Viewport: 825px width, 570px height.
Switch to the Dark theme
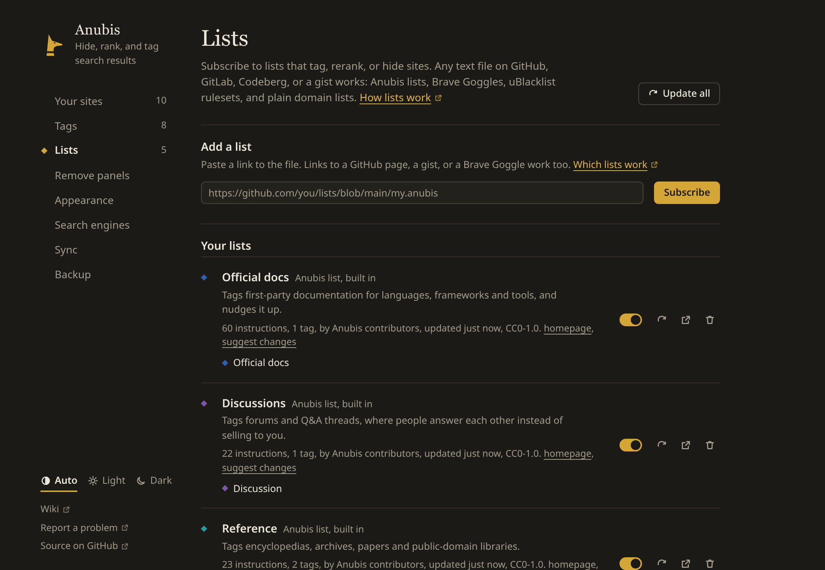tap(154, 481)
